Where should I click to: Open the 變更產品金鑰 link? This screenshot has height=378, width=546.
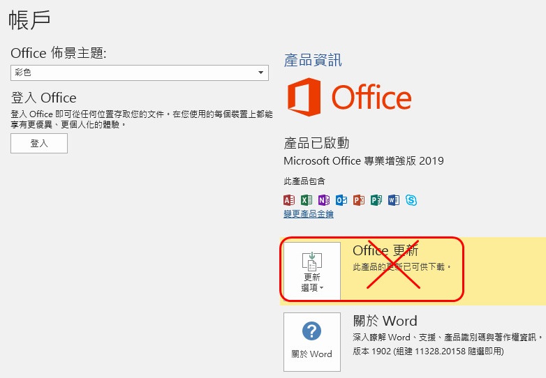tap(308, 214)
